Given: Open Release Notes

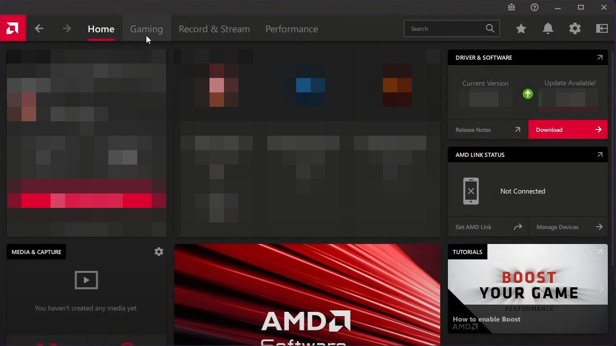Looking at the screenshot, I should [488, 129].
